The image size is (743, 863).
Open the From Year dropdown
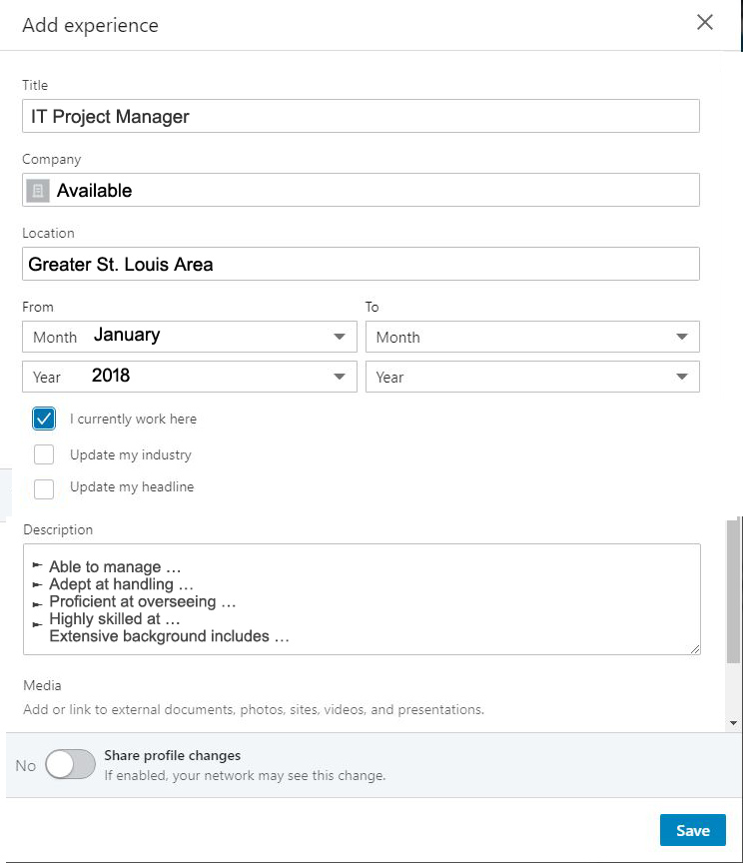(339, 377)
